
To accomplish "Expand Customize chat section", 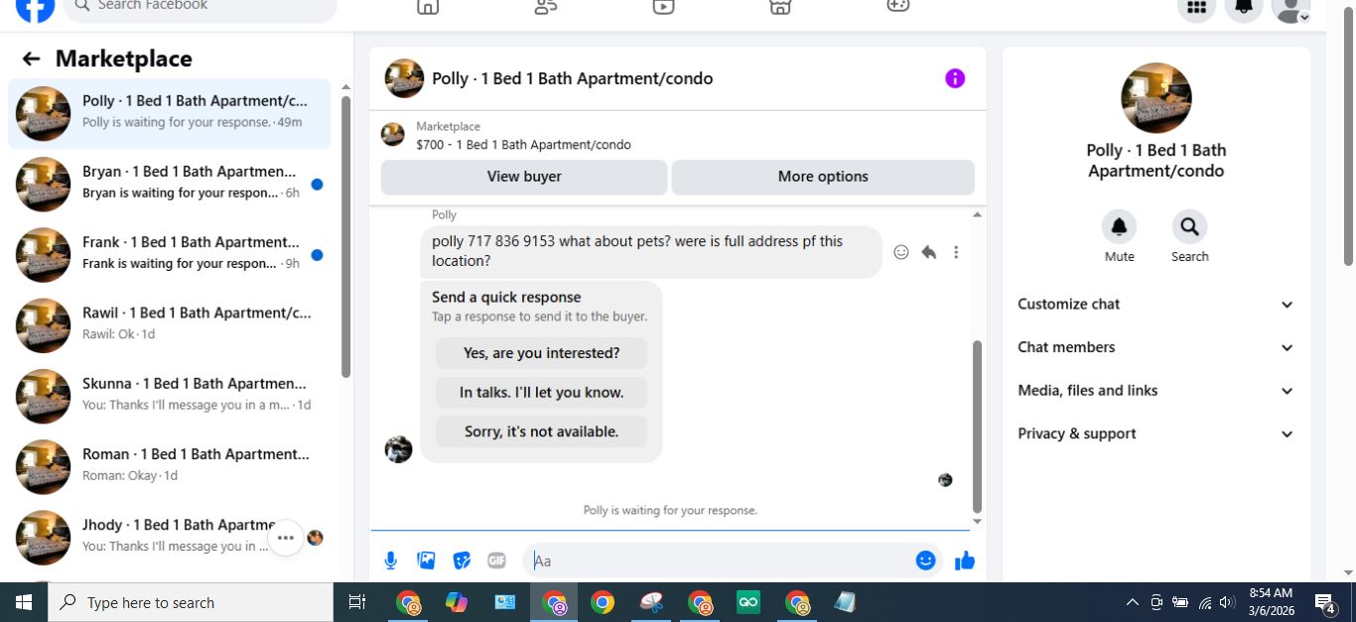I will coord(1156,305).
